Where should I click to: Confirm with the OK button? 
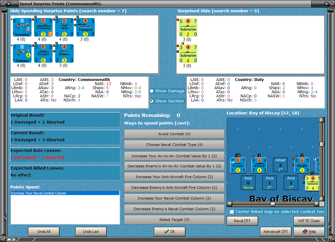pyautogui.click(x=170, y=232)
